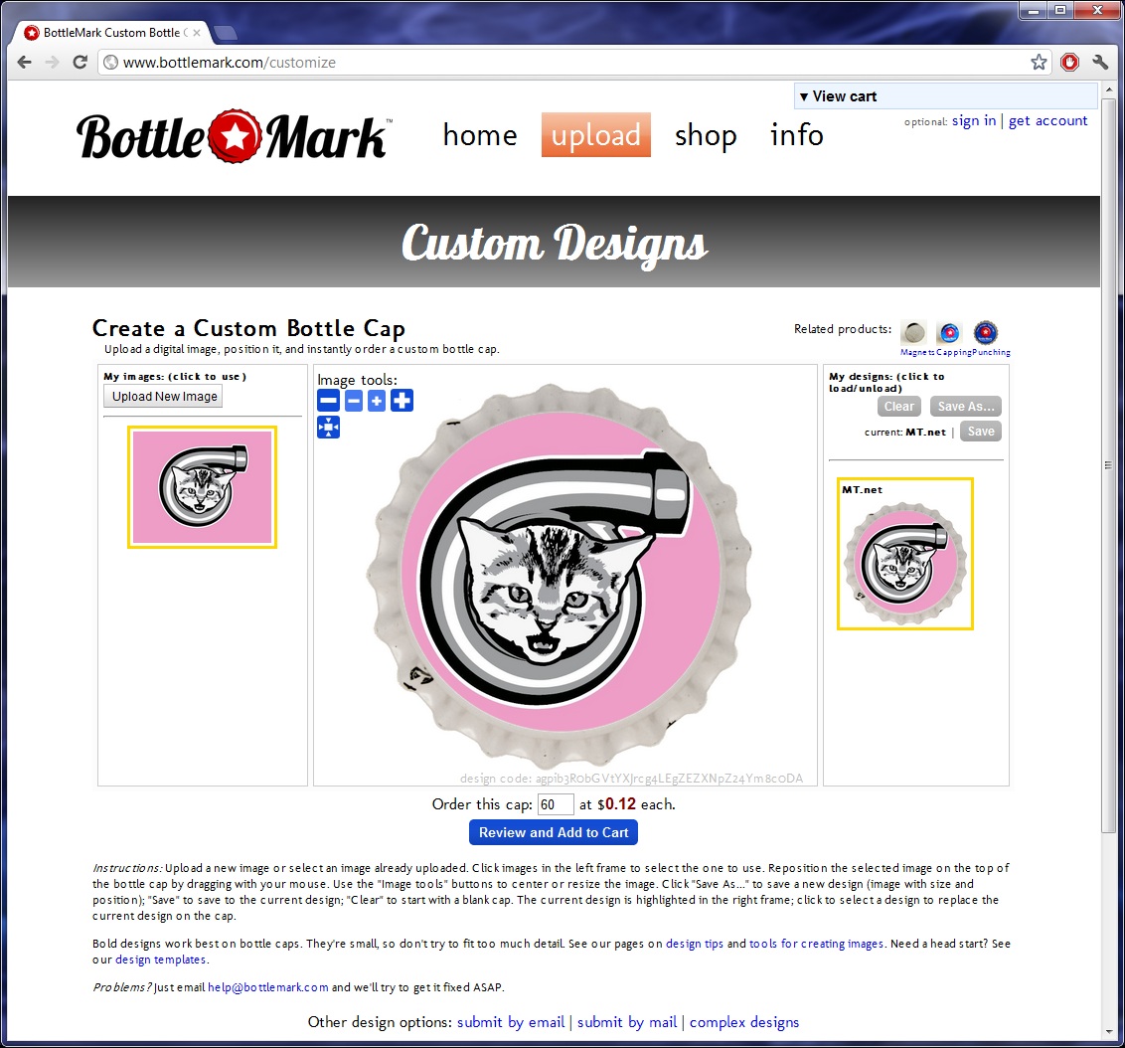Viewport: 1125px width, 1048px height.
Task: Click the get account link
Action: point(1047,120)
